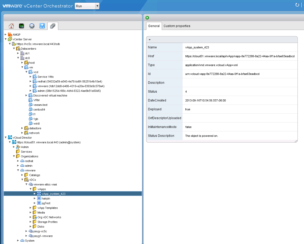Image resolution: width=304 pixels, height=244 pixels.
Task: Open the scheduler calendar icon tab
Action: click(x=22, y=26)
